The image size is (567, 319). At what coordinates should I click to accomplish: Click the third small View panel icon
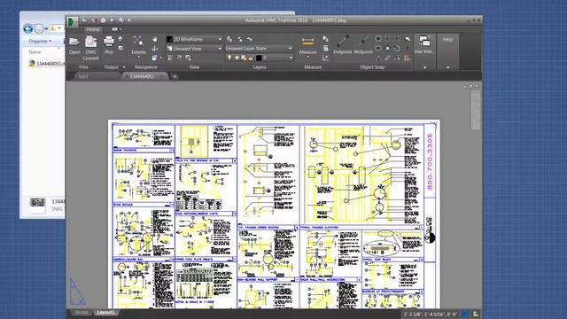point(189,58)
